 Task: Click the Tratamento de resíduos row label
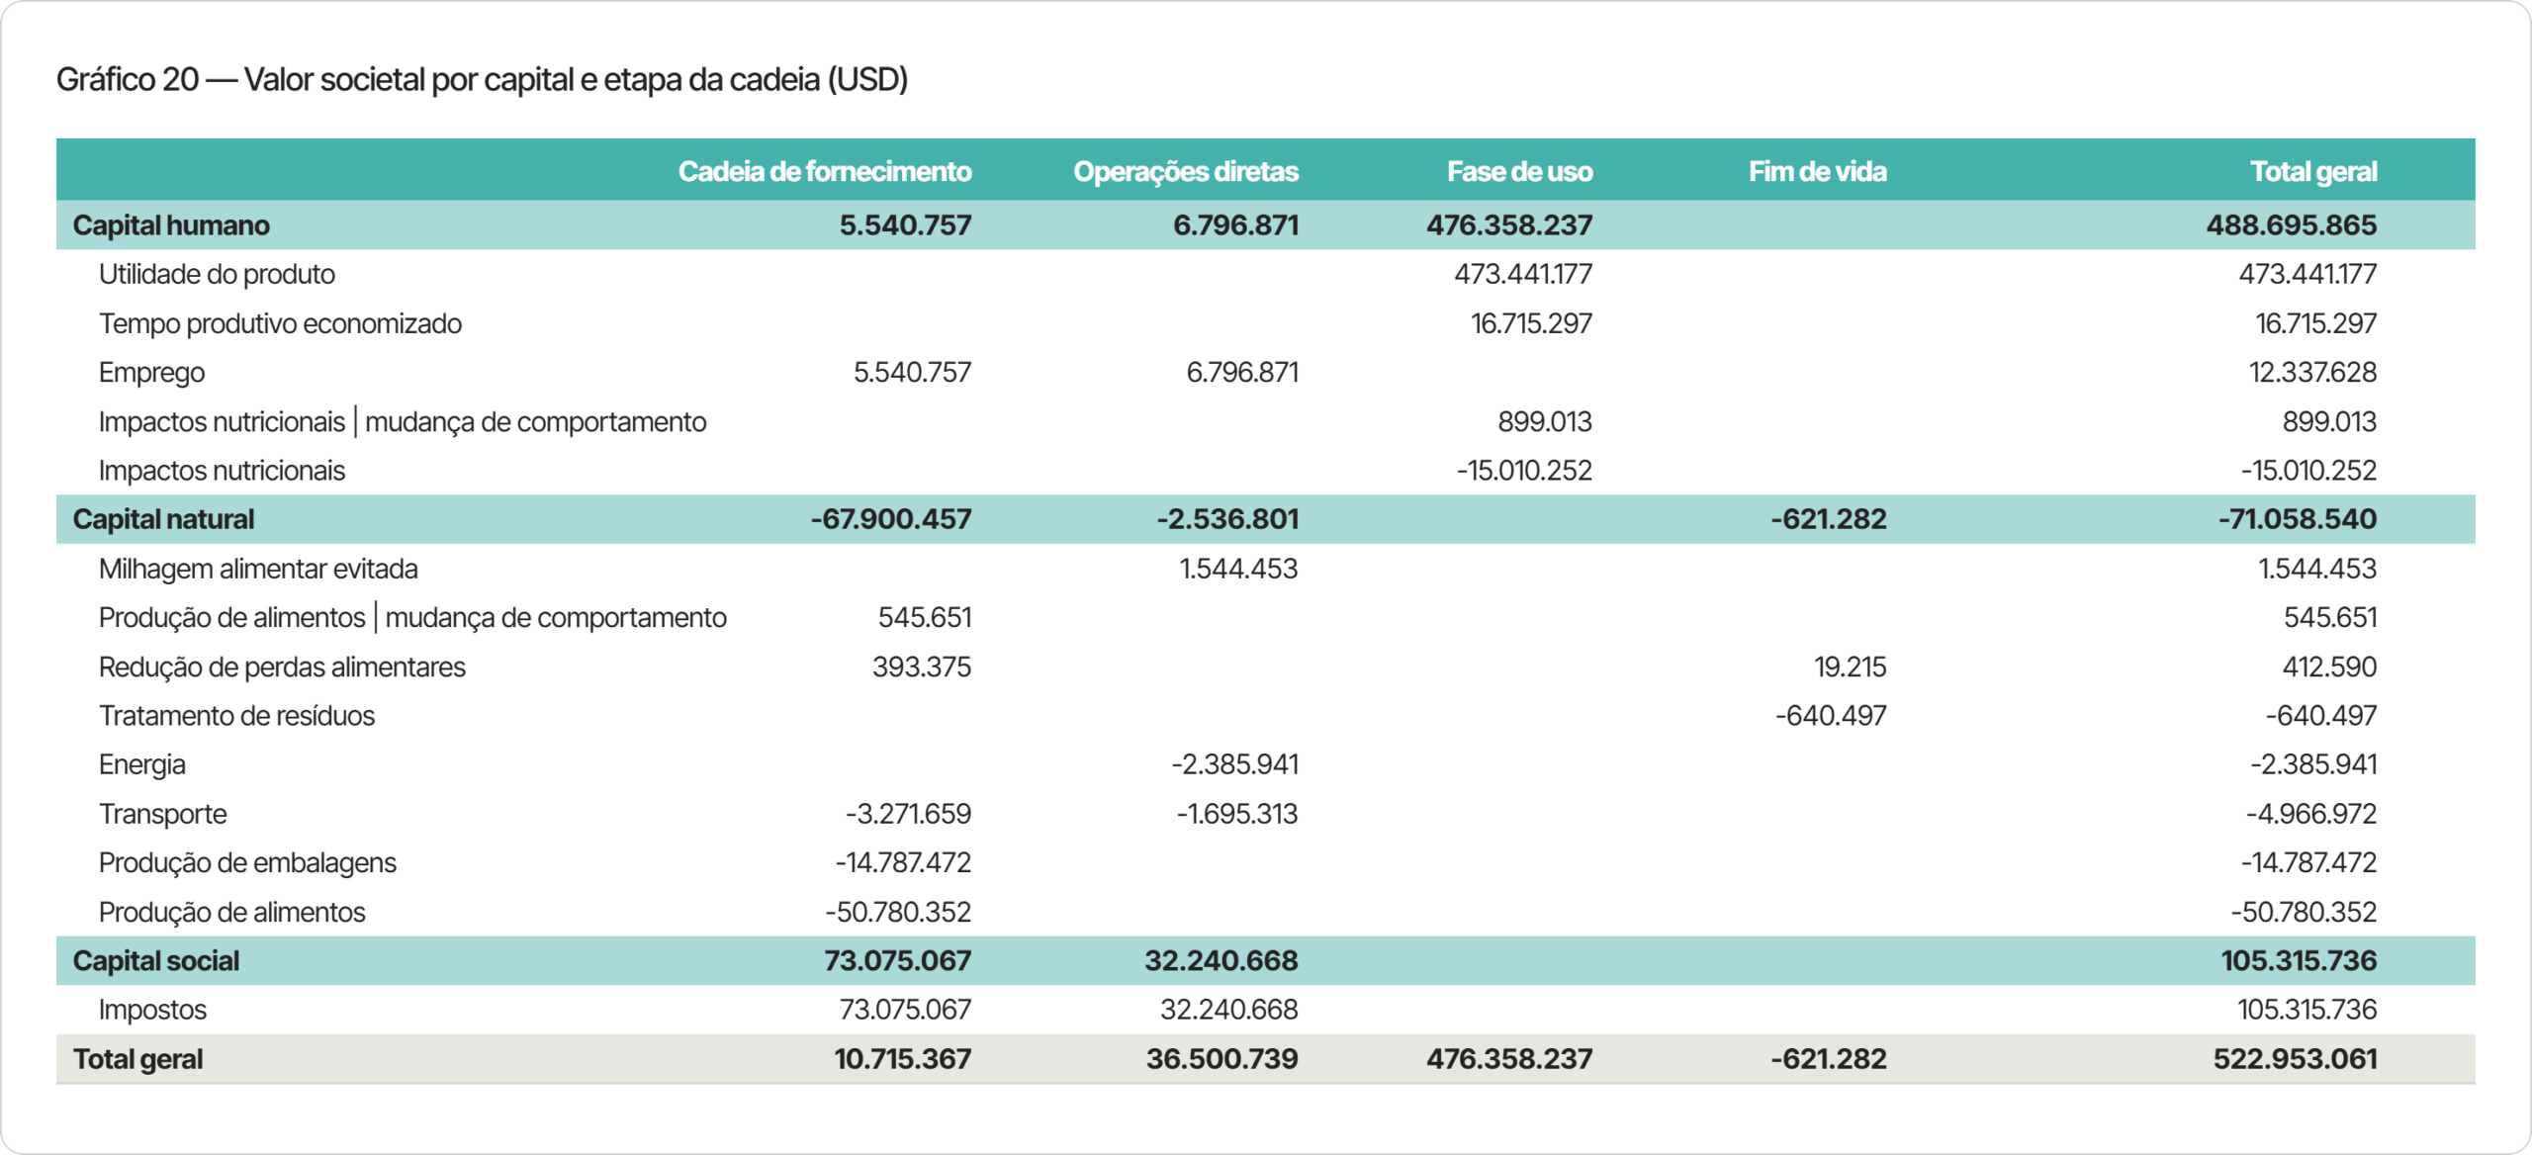coord(236,716)
